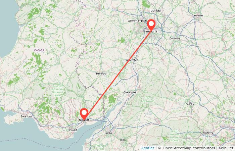Click the Swansea city label
Viewport: 235px width, 151px height.
tap(26, 116)
